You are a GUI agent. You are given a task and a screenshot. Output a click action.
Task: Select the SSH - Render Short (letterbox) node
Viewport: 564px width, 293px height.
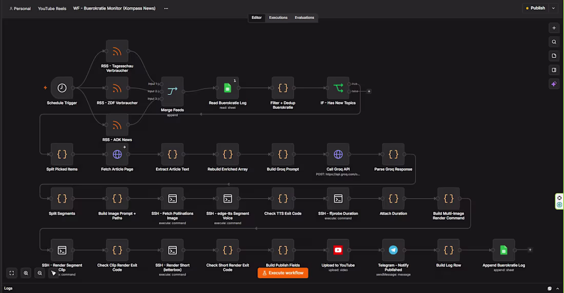point(172,250)
